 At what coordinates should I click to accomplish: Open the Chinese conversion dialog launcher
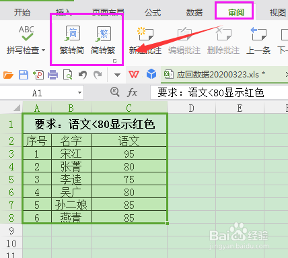pyautogui.click(x=114, y=61)
